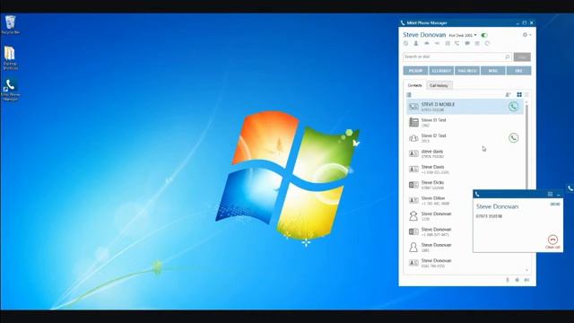Call STEVE D MOBILE using green phone icon
The height and width of the screenshot is (323, 574).
coord(513,107)
